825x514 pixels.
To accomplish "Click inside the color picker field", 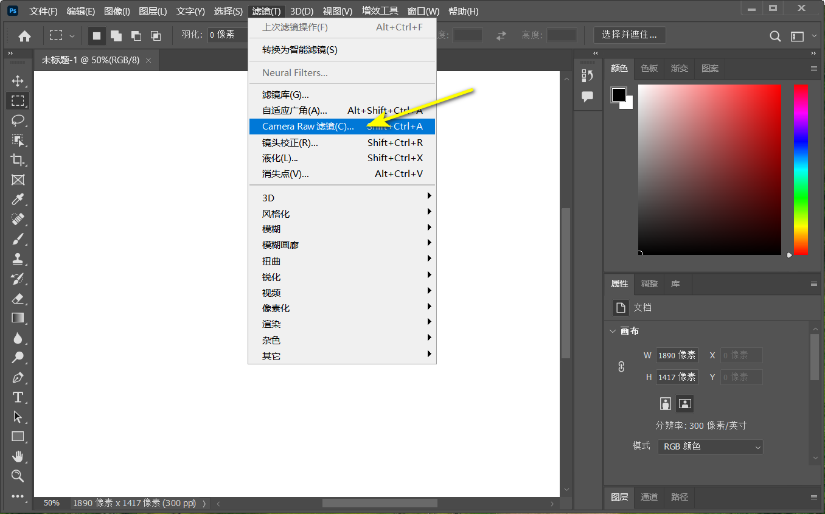I will point(709,170).
